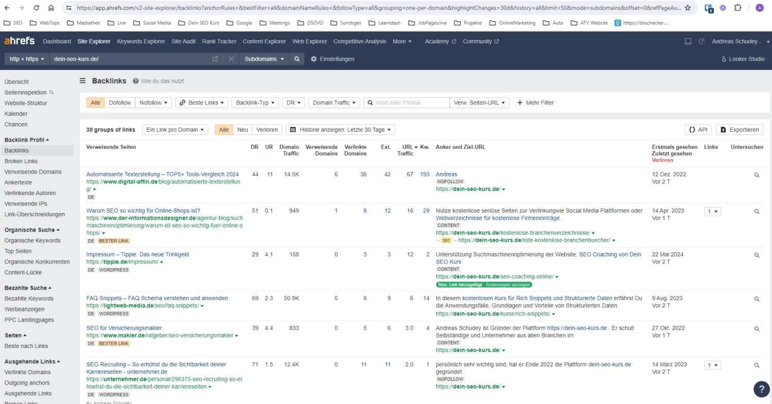Open the 'Ein Link pro Domain' dropdown
The height and width of the screenshot is (404, 772).
tap(175, 130)
